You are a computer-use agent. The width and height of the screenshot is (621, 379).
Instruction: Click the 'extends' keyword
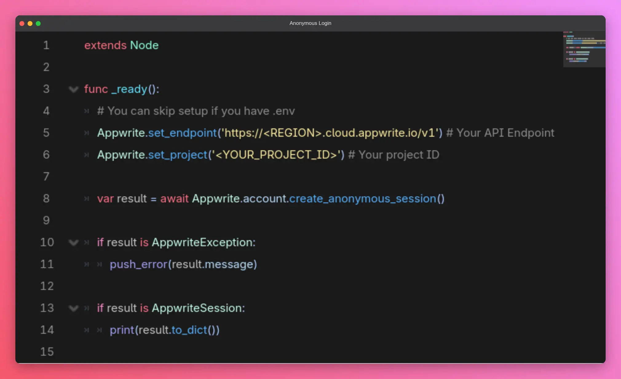[x=105, y=45]
